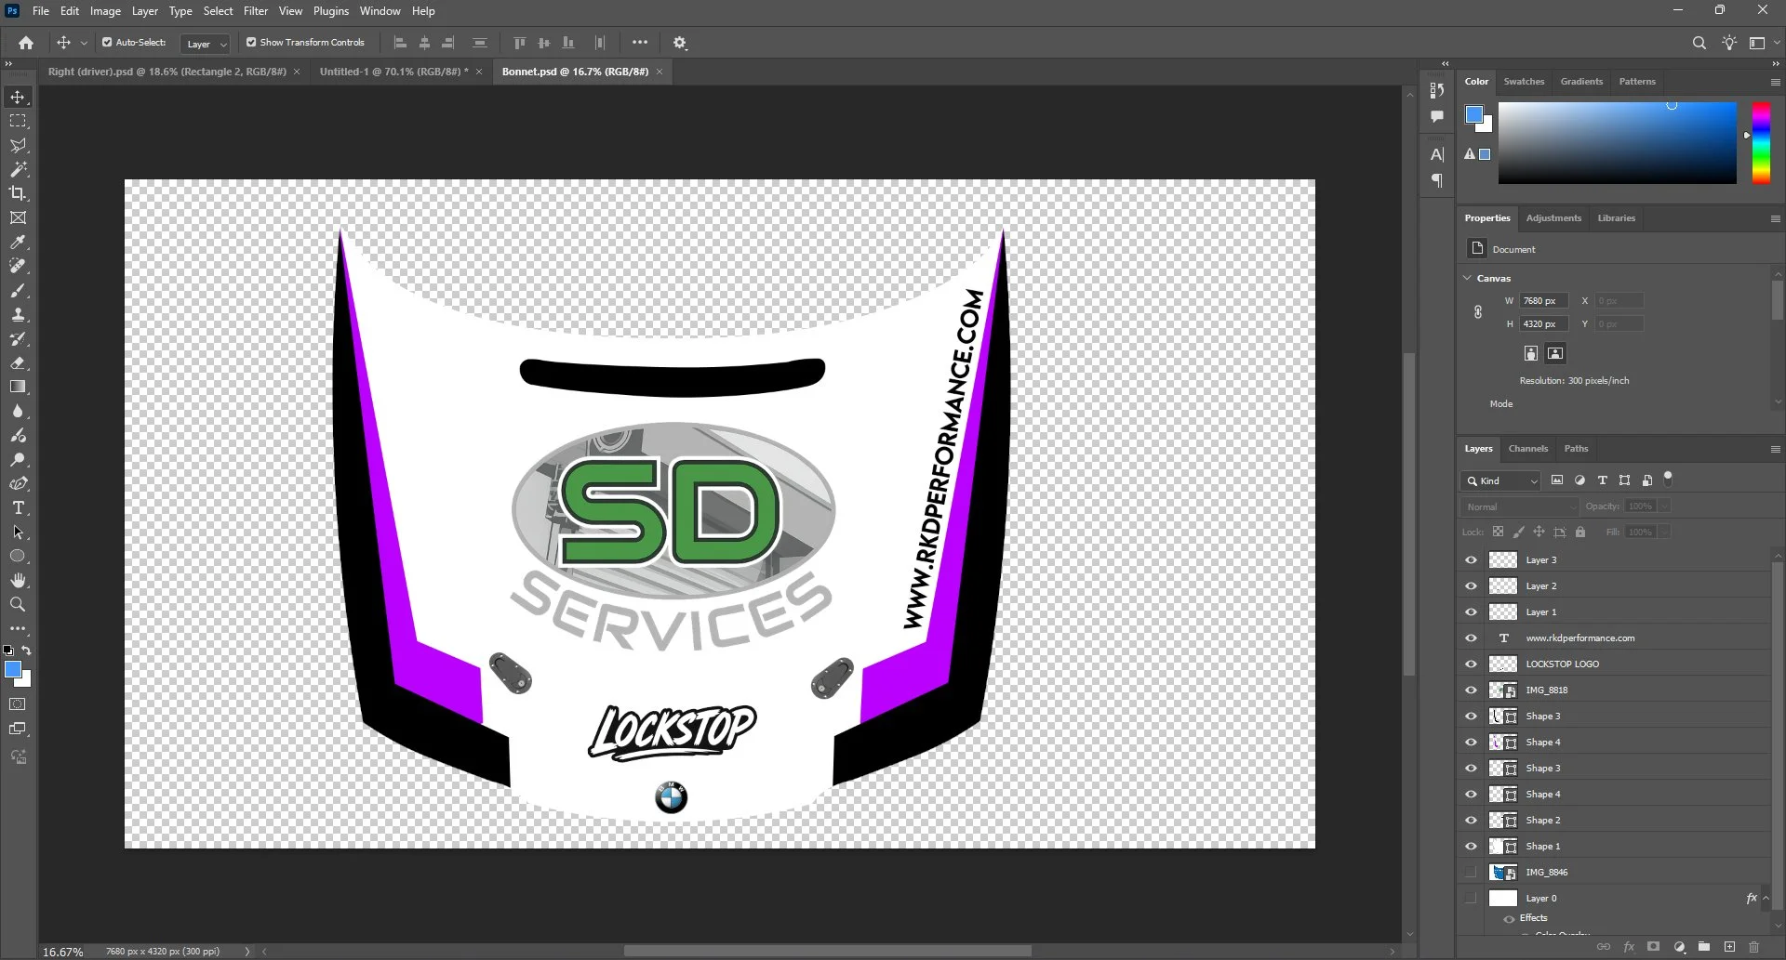Open the Filter menu
Screen dimensions: 1786x960
tap(256, 11)
